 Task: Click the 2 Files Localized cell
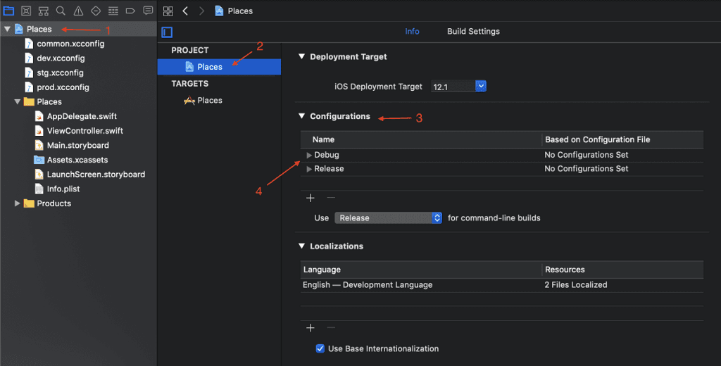pyautogui.click(x=576, y=285)
